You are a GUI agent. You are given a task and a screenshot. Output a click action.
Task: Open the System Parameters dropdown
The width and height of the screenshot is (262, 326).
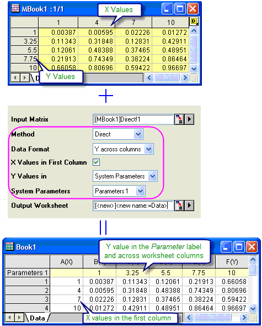pos(140,191)
